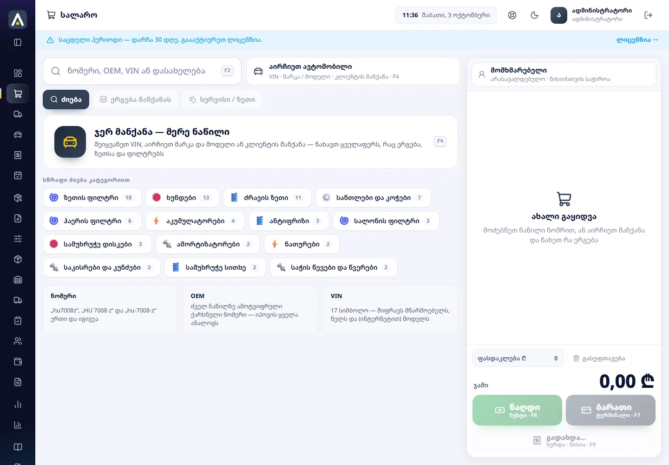
Task: Open the calendar icon in the sidebar
Action: [x=18, y=175]
